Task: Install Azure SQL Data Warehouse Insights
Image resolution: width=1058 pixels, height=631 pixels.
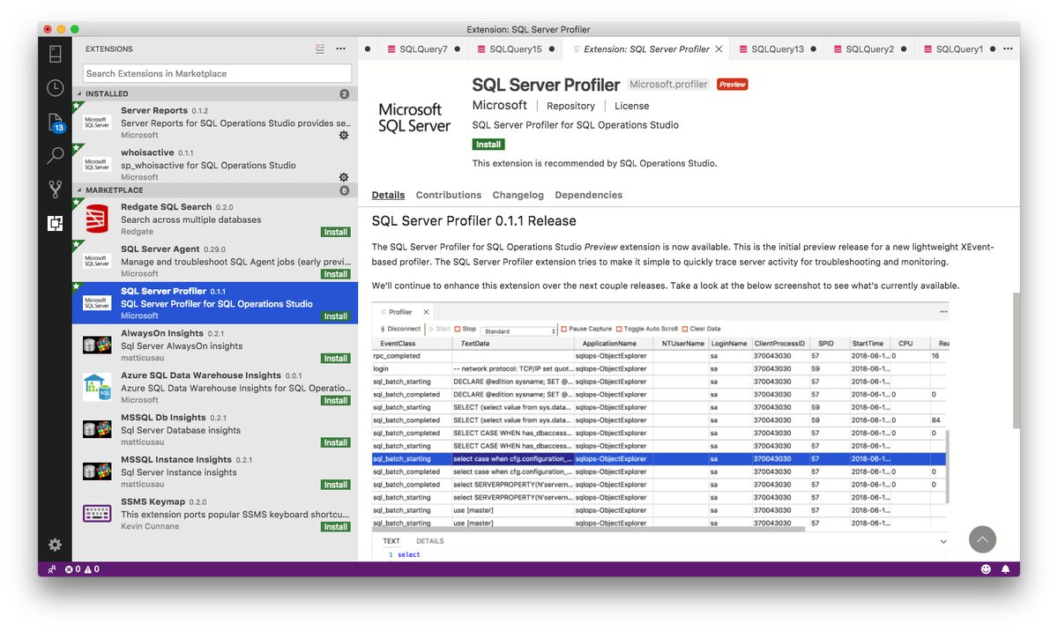Action: (335, 401)
